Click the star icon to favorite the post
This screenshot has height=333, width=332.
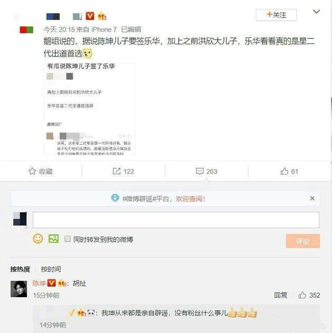[32, 171]
